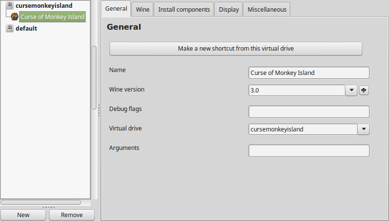The height and width of the screenshot is (221, 389).
Task: Click into the Arguments input field
Action: [309, 150]
